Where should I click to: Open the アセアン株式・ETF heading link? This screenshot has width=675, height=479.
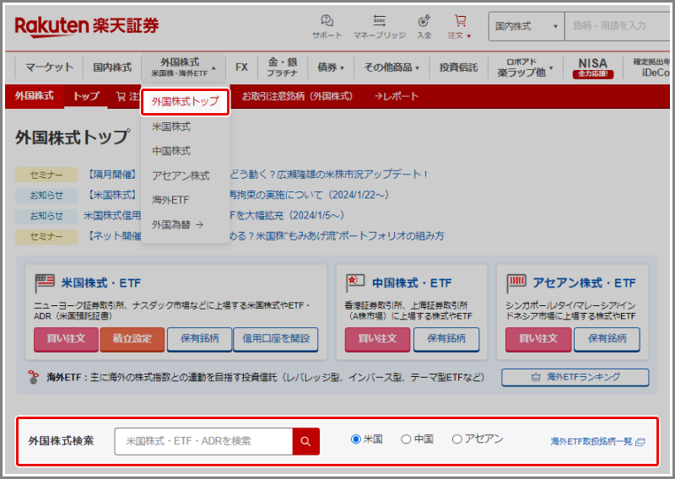(584, 283)
